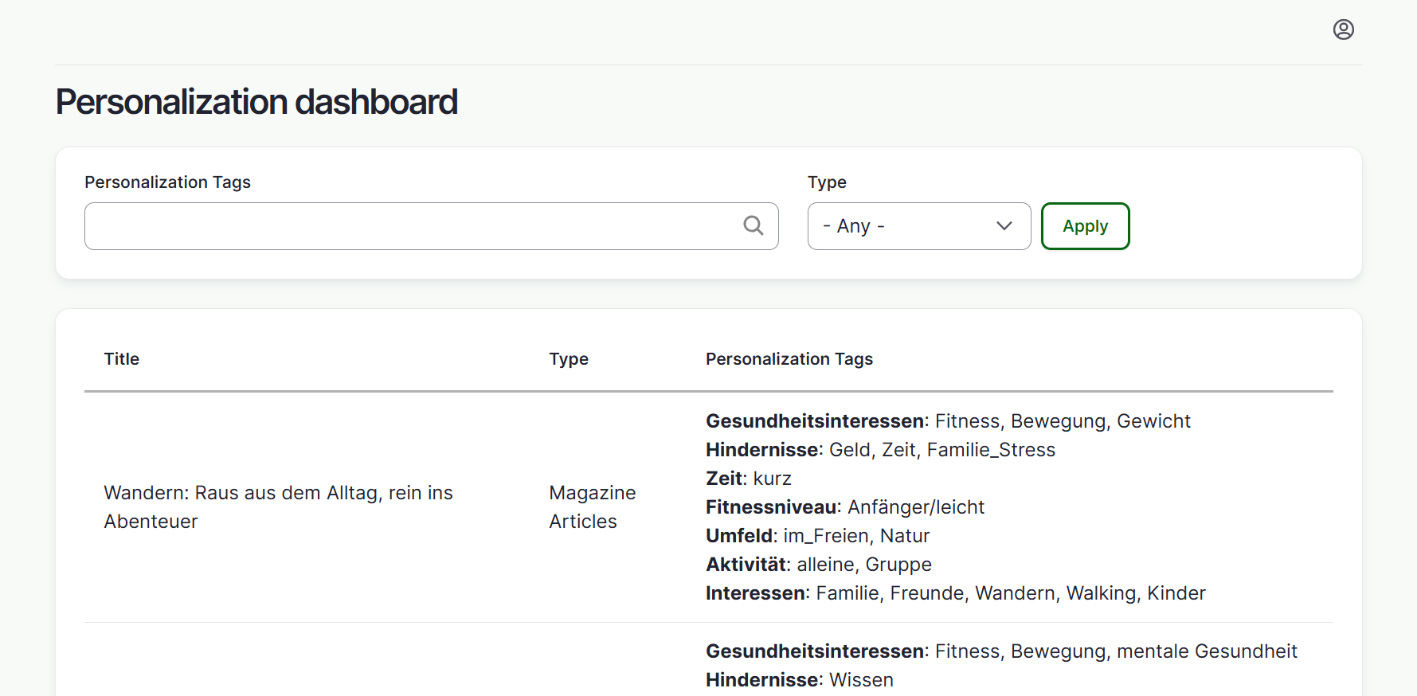Open the user account icon menu

click(x=1343, y=29)
